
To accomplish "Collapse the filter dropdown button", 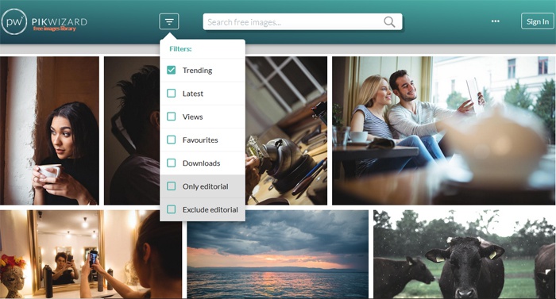I will (x=169, y=21).
